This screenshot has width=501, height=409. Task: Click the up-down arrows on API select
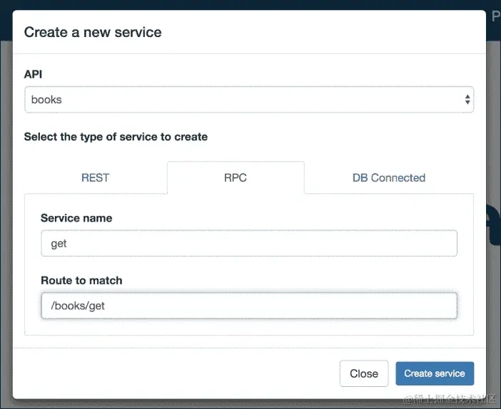(467, 100)
